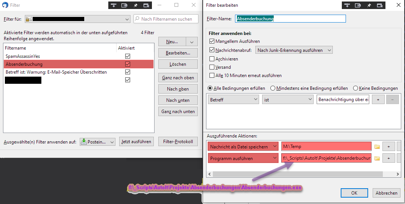
Task: Click plus button in the Betreff condition row
Action: point(378,100)
